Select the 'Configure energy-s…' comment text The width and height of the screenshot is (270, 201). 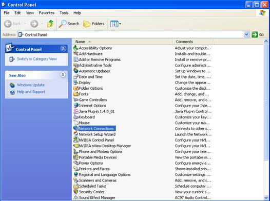tap(192, 163)
